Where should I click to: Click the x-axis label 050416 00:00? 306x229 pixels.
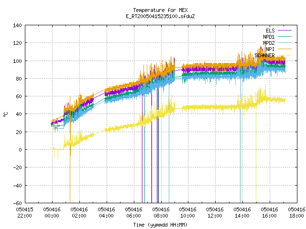pyautogui.click(x=52, y=213)
